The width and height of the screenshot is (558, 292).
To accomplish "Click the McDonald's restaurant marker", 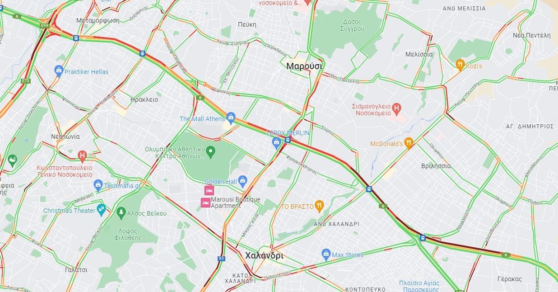I will 409,142.
